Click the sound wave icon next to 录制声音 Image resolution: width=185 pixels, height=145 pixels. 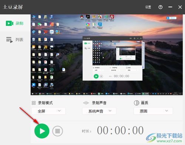86,103
